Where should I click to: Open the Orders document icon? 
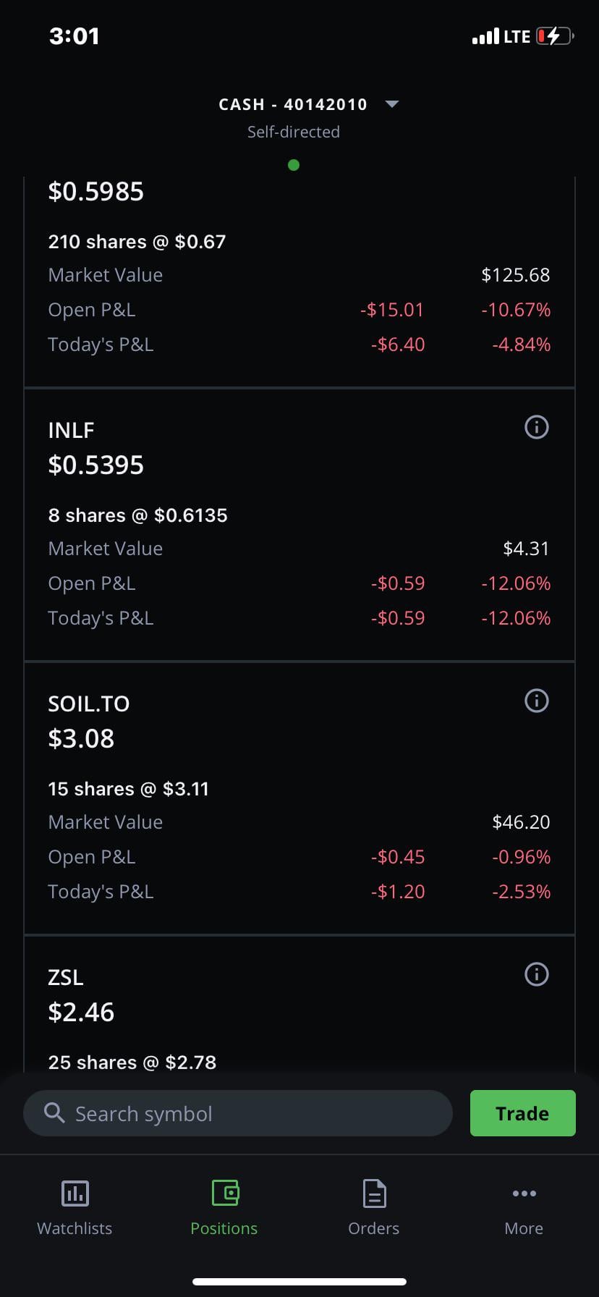[x=374, y=1193]
